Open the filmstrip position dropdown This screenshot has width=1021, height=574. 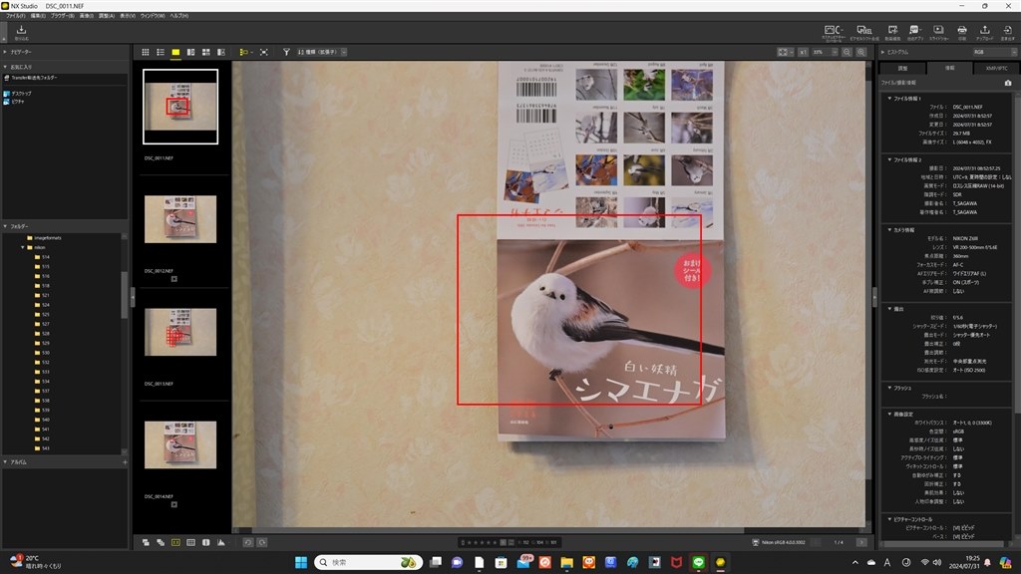[246, 52]
